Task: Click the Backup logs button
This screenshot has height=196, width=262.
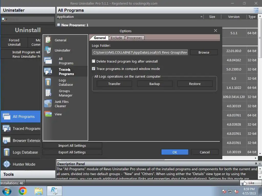Action: coord(155,84)
